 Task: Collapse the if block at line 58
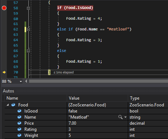(x=28, y=8)
